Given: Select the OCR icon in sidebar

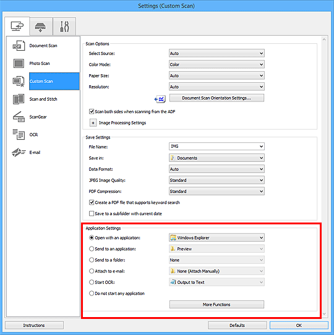Looking at the screenshot, I should pos(19,135).
